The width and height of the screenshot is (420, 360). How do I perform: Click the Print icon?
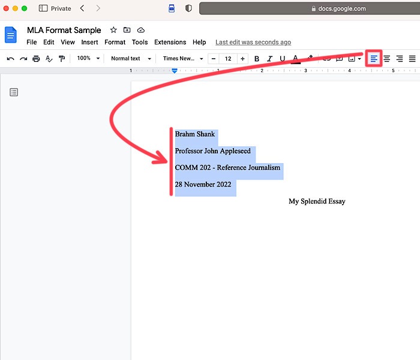(x=36, y=59)
